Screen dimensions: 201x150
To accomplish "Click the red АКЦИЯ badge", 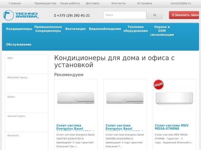I will (x=158, y=84).
